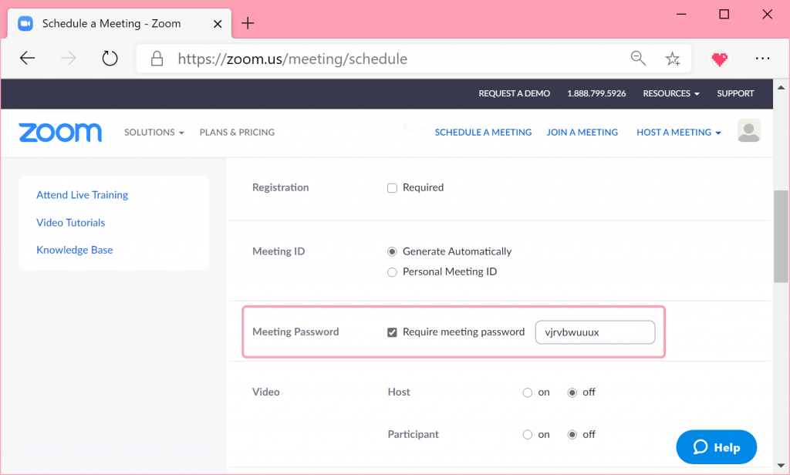790x475 pixels.
Task: Select Participant video off
Action: 572,435
